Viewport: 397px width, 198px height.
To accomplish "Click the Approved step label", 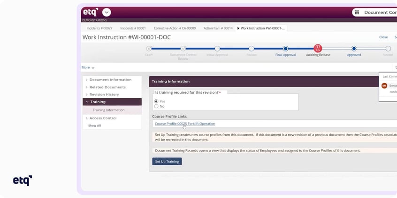I will 354,55.
